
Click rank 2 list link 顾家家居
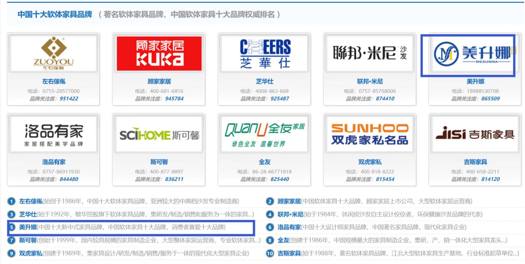point(289,201)
